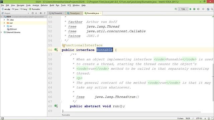Click the cursor position 56:26 in status bar
Screen dimensions: 214x120
coord(188,118)
